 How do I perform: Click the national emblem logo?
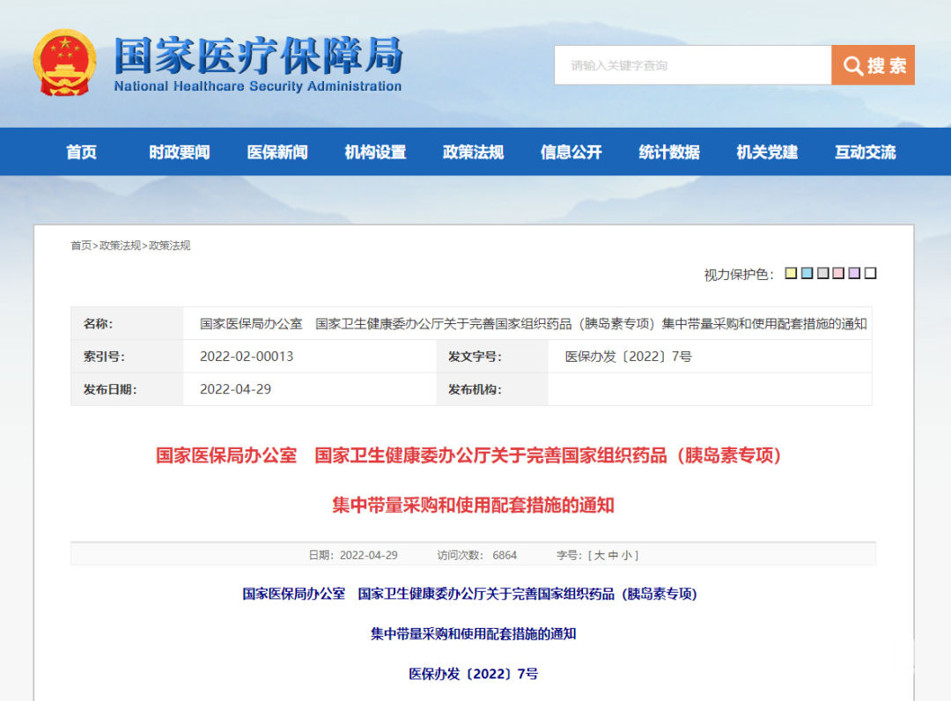tap(64, 63)
